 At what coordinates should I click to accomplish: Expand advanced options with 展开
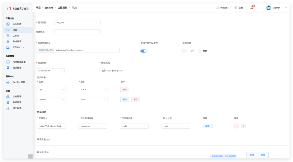(208, 126)
